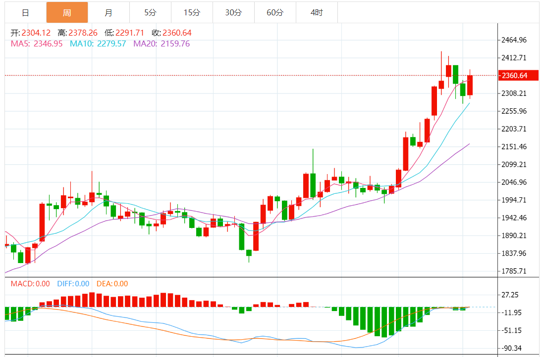This screenshot has width=545, height=357.
Task: Click the -11.95 MACD axis label
Action: [511, 312]
